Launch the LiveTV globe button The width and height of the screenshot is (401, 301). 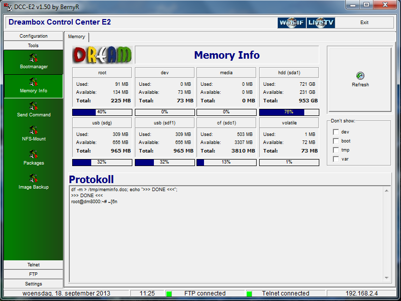(x=321, y=23)
